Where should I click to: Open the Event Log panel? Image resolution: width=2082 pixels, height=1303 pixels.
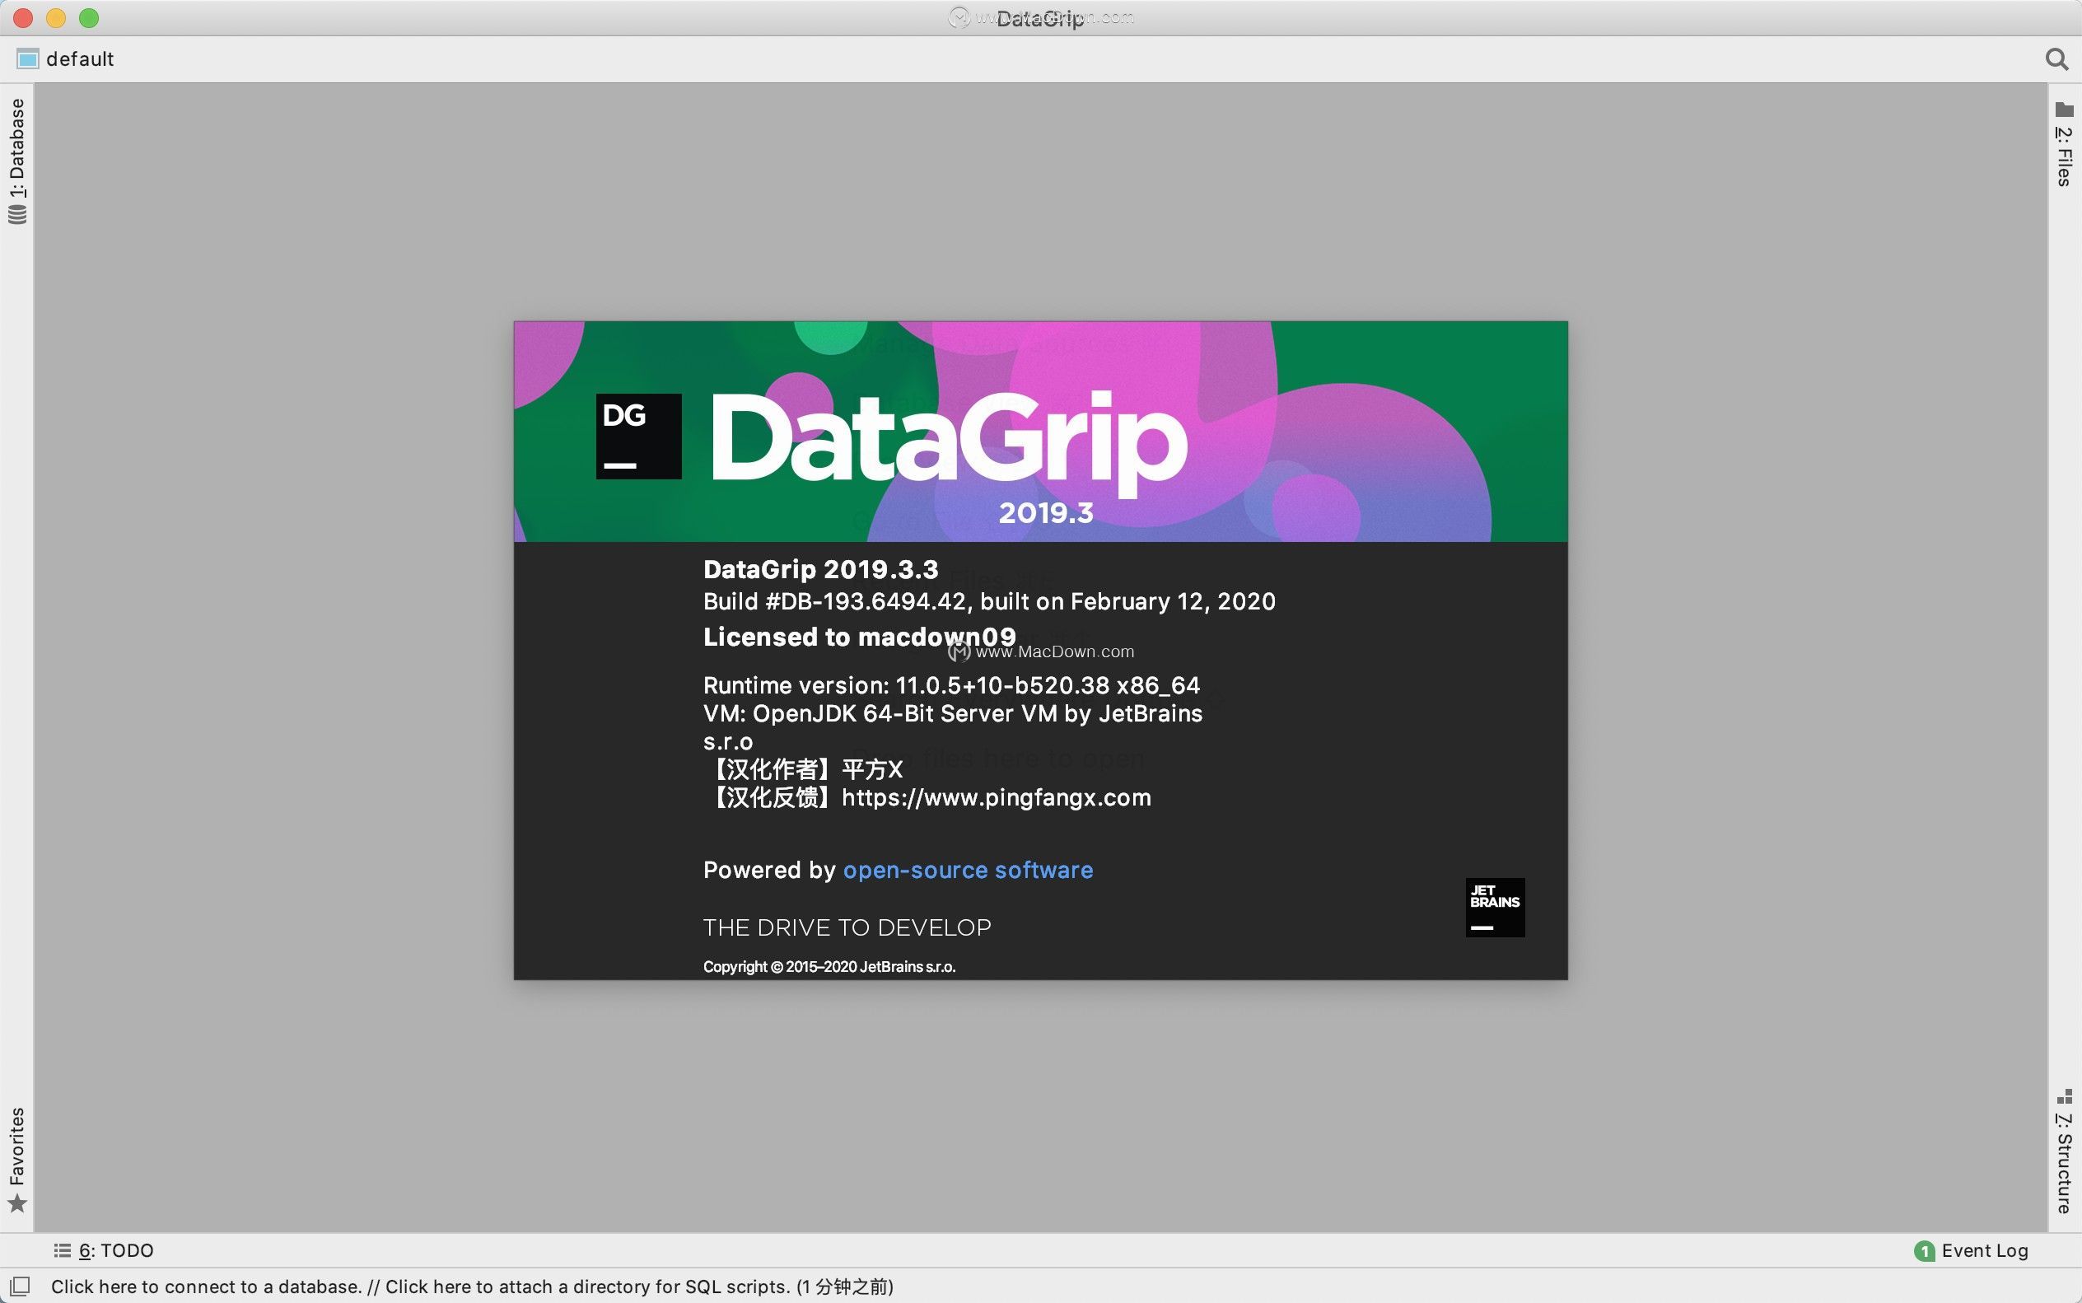point(1972,1250)
